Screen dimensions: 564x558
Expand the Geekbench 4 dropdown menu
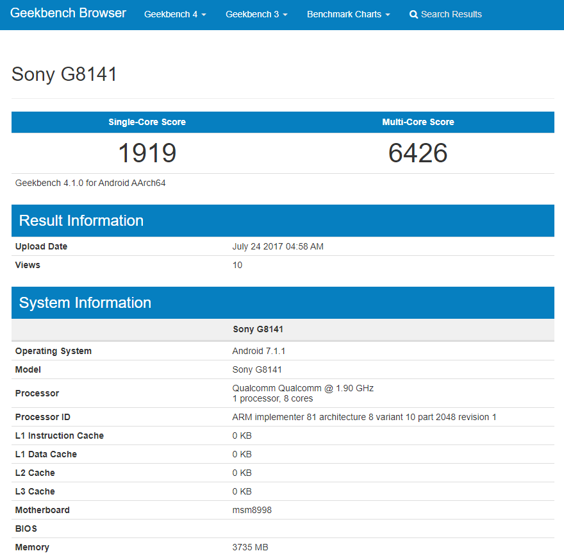175,14
